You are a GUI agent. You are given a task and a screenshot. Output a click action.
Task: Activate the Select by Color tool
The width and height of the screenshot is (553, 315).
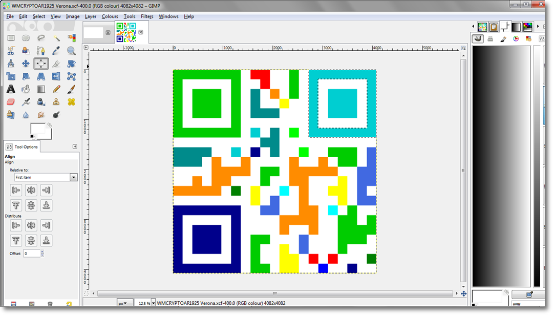tap(72, 38)
